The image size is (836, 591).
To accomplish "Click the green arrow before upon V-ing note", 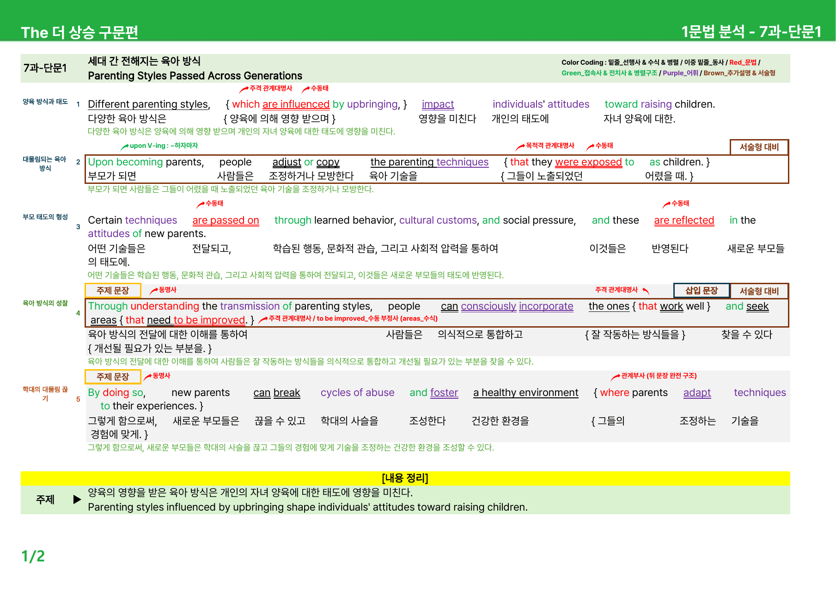I will (125, 147).
